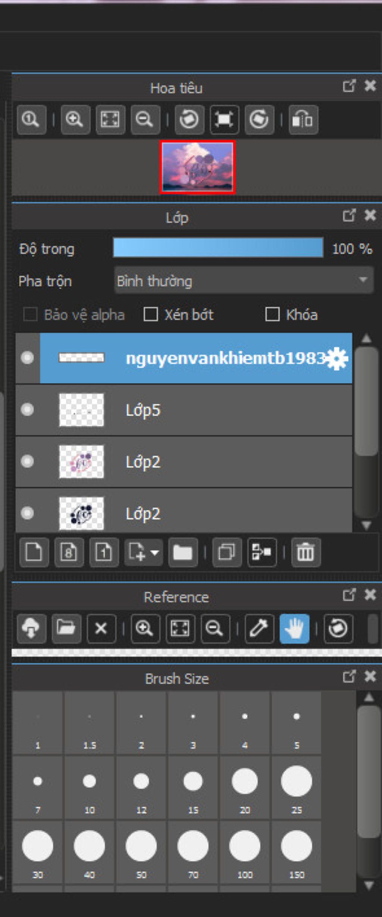This screenshot has width=382, height=917.
Task: Duplicate the selected layer
Action: [x=227, y=552]
